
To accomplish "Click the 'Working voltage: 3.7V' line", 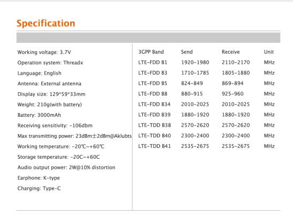I will [x=44, y=52].
